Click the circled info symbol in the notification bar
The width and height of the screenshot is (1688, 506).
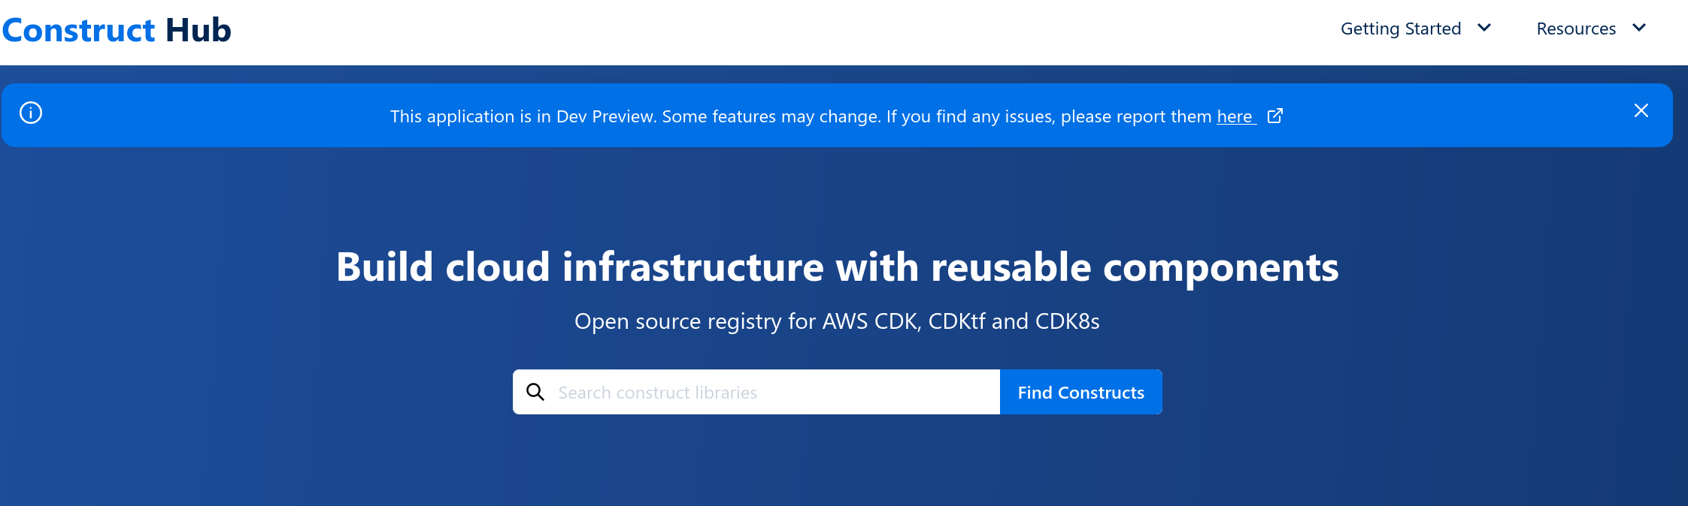click(x=31, y=114)
